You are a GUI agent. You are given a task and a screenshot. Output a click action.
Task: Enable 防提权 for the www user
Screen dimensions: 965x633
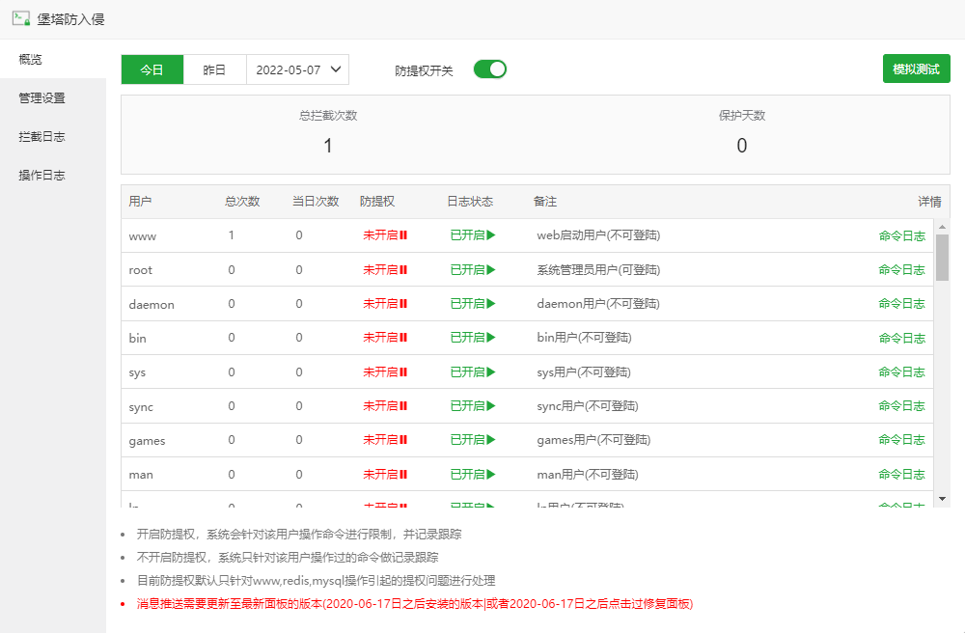(385, 235)
